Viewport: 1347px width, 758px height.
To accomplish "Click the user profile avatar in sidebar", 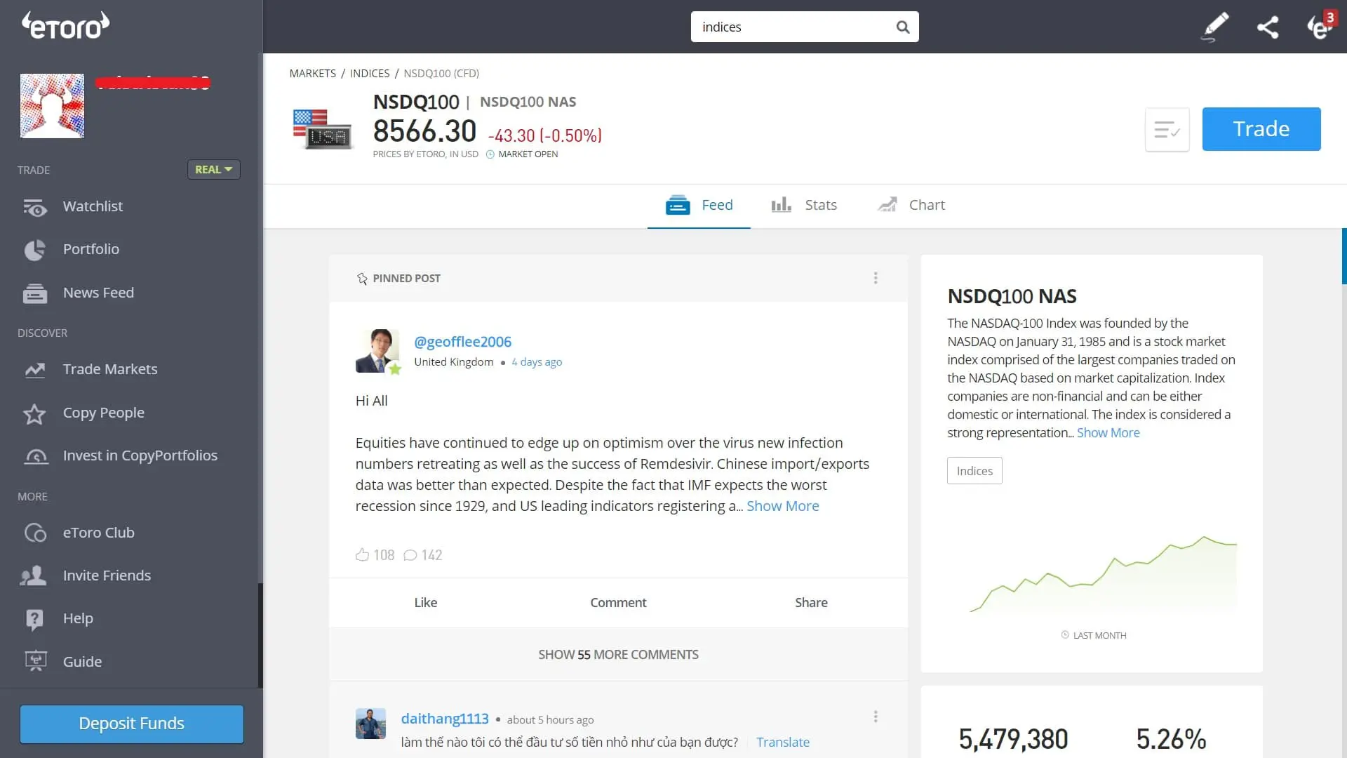I will click(x=52, y=106).
